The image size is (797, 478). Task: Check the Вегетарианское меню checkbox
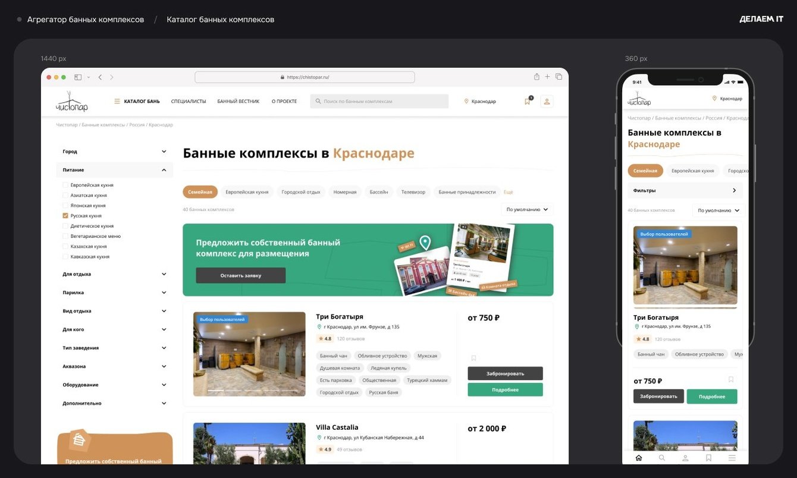[65, 236]
